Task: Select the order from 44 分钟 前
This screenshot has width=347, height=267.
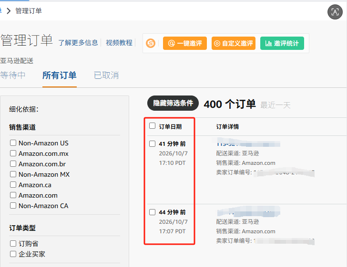Action: (x=152, y=212)
